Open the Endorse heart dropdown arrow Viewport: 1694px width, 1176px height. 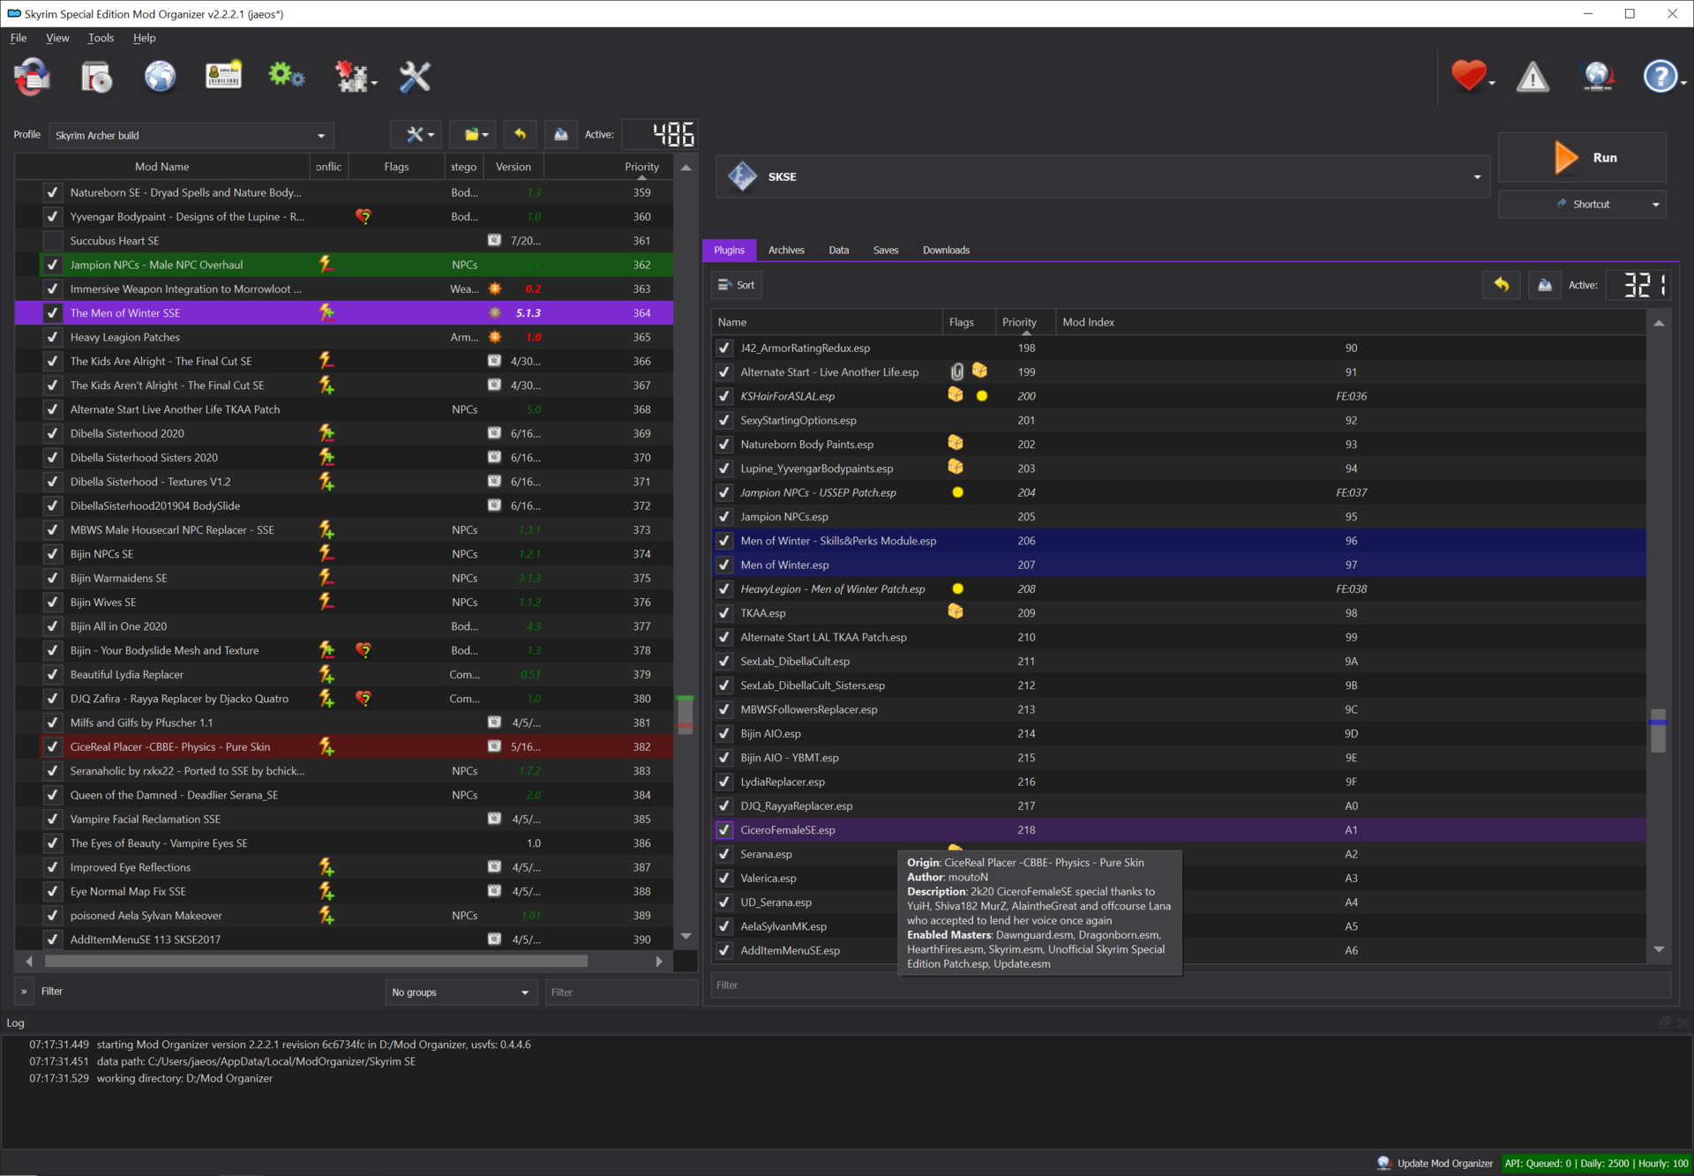tap(1492, 83)
